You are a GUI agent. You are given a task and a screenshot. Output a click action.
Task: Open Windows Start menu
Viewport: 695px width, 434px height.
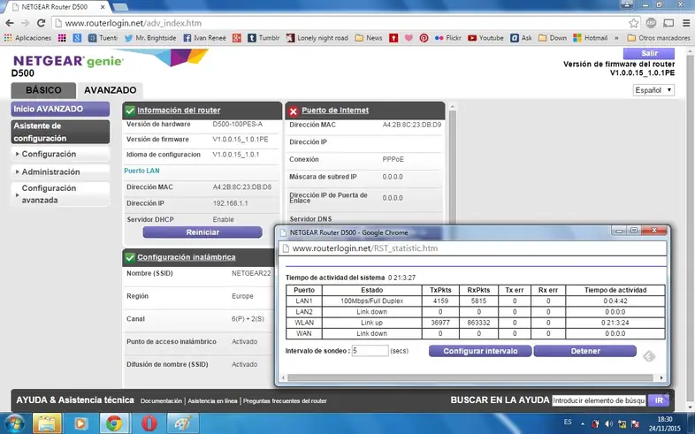(14, 423)
